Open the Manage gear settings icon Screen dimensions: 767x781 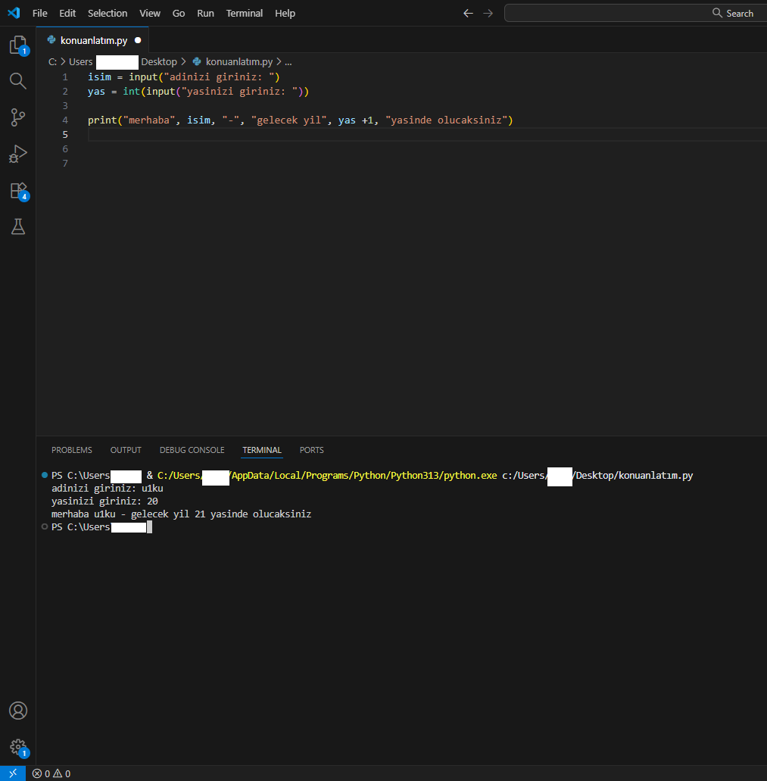pos(18,747)
